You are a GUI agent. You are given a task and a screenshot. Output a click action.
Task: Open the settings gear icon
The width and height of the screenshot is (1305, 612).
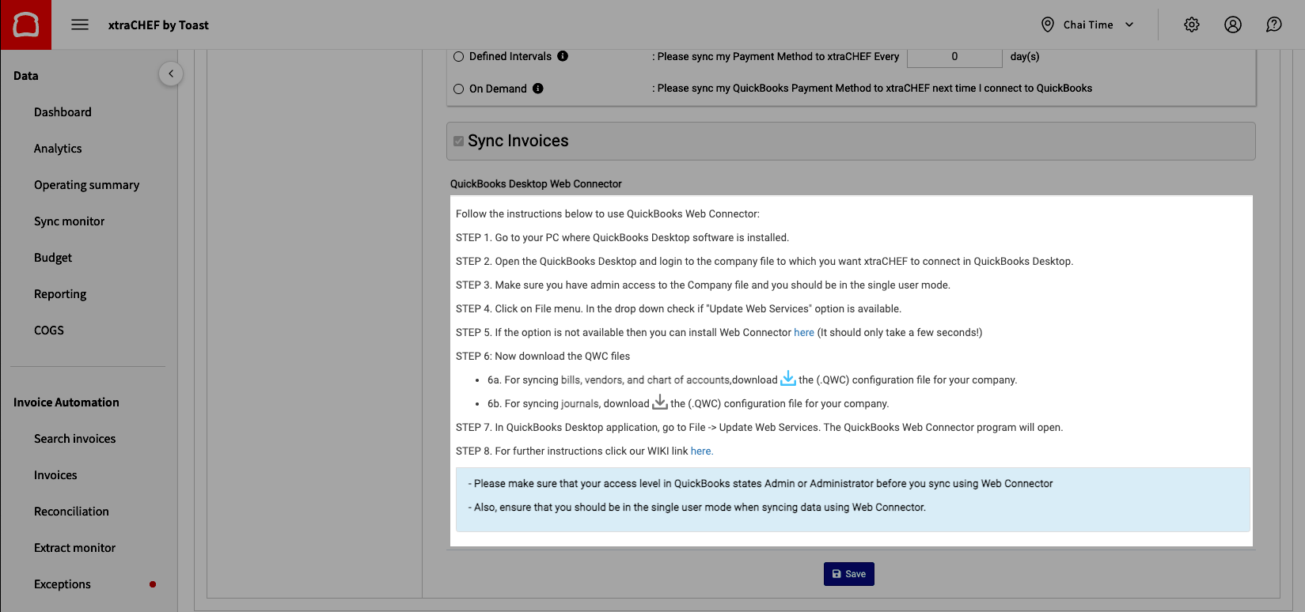click(x=1191, y=25)
